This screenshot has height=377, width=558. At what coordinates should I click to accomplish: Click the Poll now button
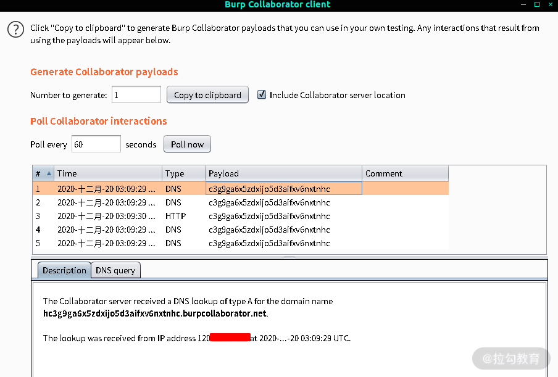[x=187, y=144]
